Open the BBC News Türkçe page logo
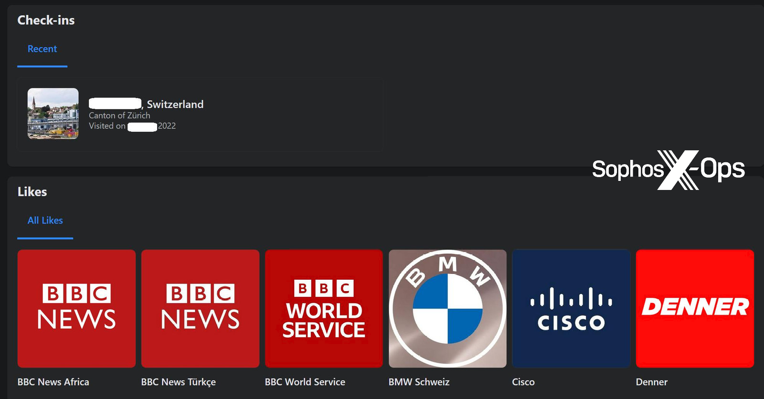This screenshot has width=764, height=399. coord(200,308)
